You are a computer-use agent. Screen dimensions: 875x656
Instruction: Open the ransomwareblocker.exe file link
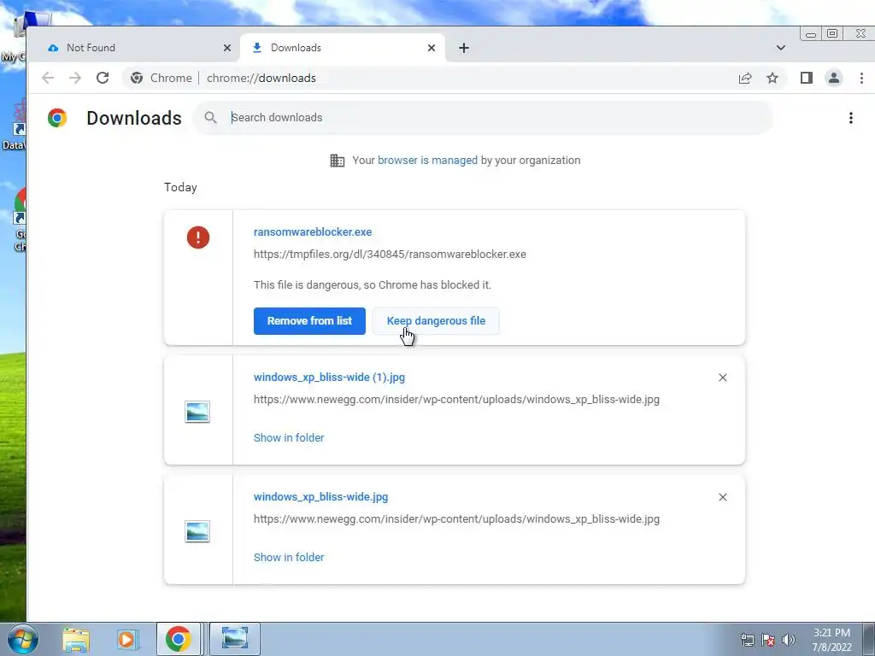313,232
